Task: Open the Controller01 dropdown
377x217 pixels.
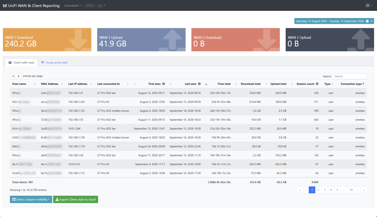Action: tap(73, 6)
